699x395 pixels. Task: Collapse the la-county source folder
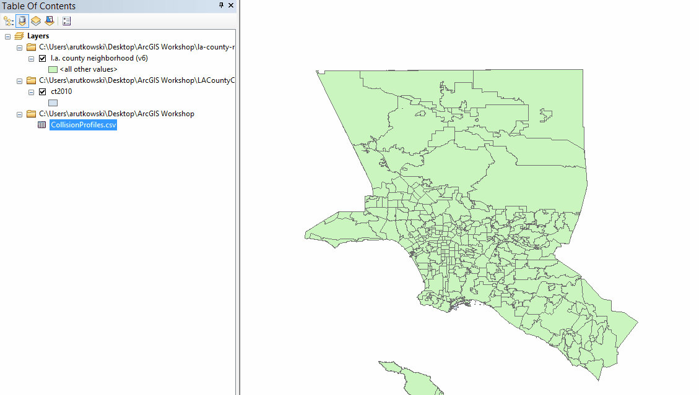point(19,48)
